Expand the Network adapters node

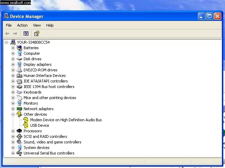[13, 109]
